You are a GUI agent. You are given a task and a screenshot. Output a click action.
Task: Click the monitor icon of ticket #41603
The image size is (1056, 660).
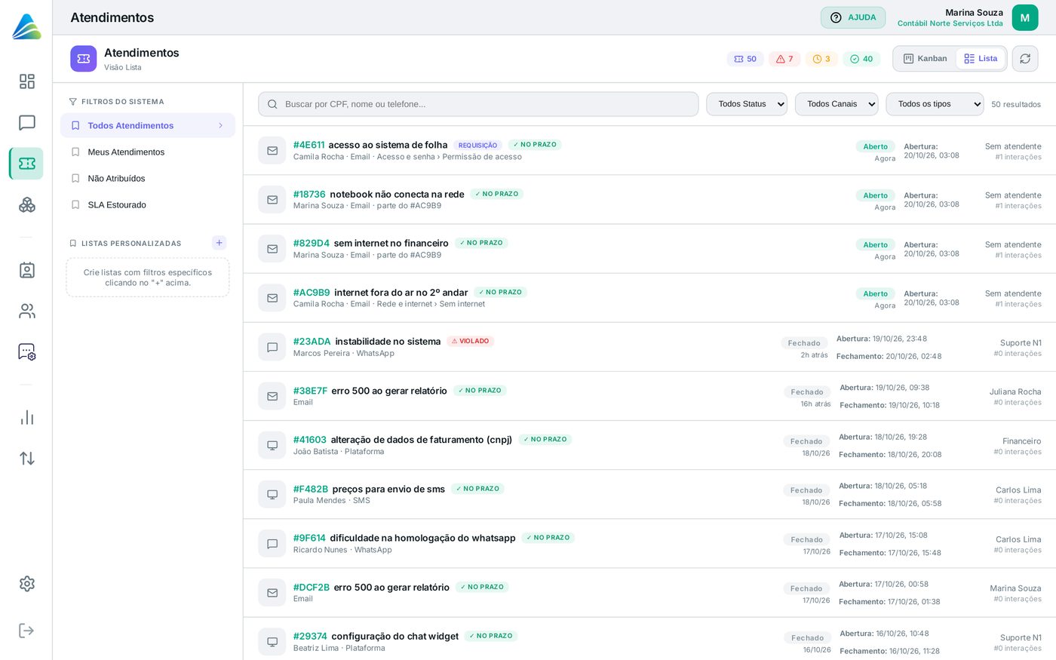pyautogui.click(x=272, y=445)
